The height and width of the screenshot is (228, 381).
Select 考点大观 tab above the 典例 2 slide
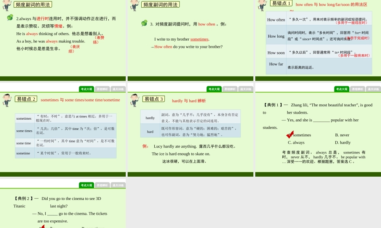point(86,185)
